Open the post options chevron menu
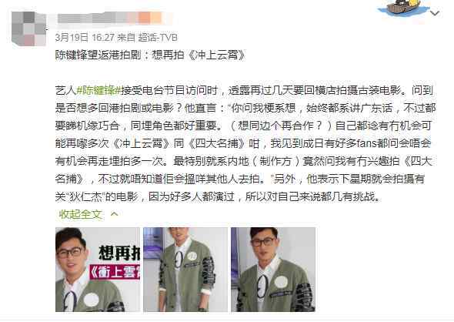This screenshot has width=454, height=322. (x=435, y=13)
